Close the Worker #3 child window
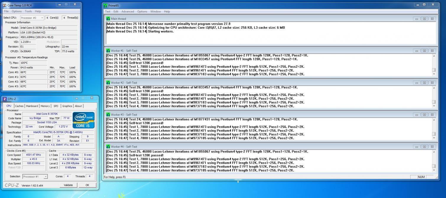 pyautogui.click(x=432, y=114)
